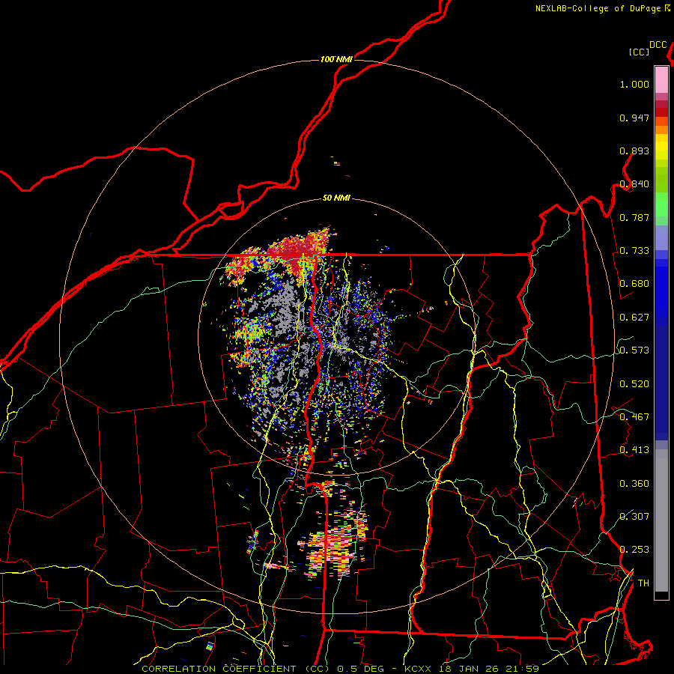Viewport: 674px width, 674px height.
Task: Click the TH label on the scale
Action: (x=643, y=583)
